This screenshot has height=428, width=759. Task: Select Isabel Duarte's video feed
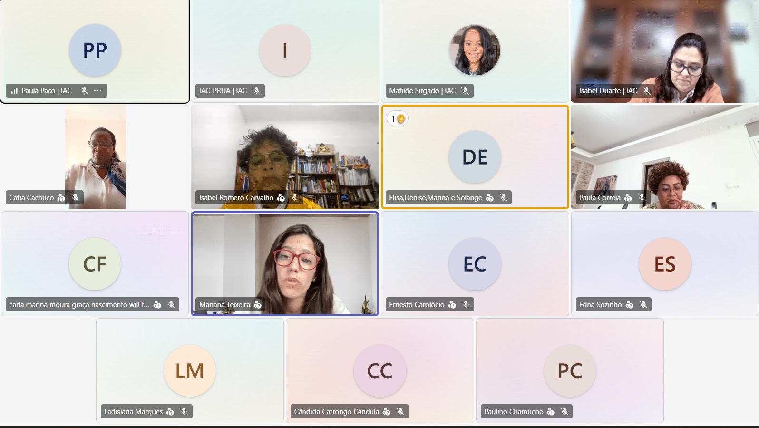(665, 51)
